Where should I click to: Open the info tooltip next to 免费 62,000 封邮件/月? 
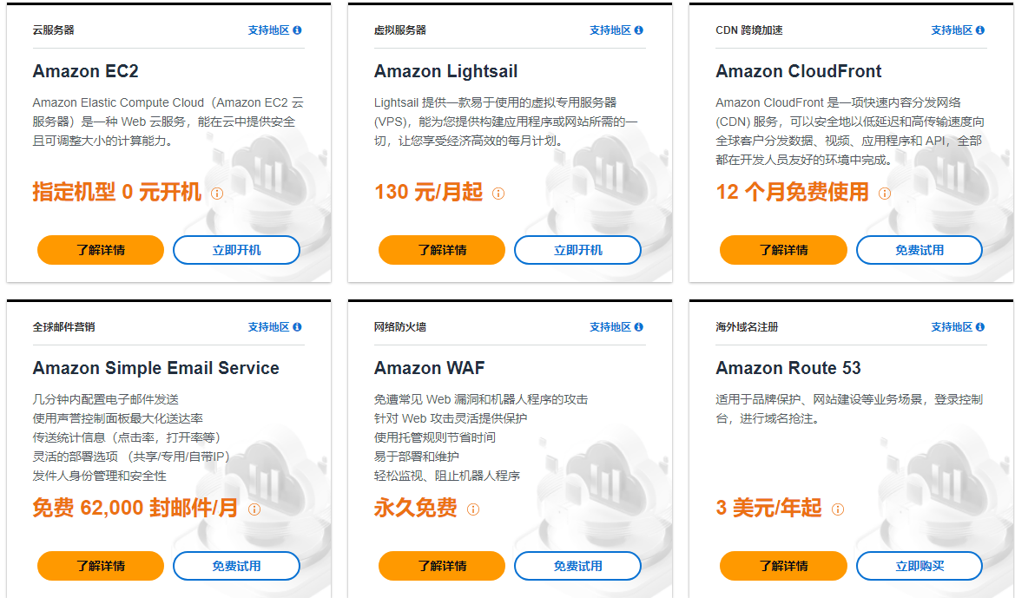(253, 509)
